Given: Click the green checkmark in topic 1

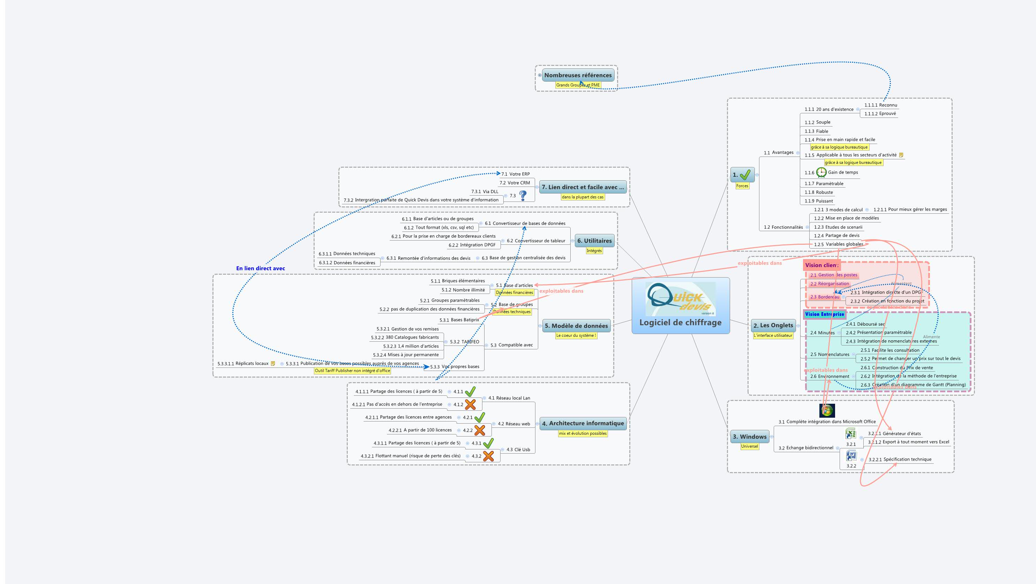Looking at the screenshot, I should (x=745, y=175).
